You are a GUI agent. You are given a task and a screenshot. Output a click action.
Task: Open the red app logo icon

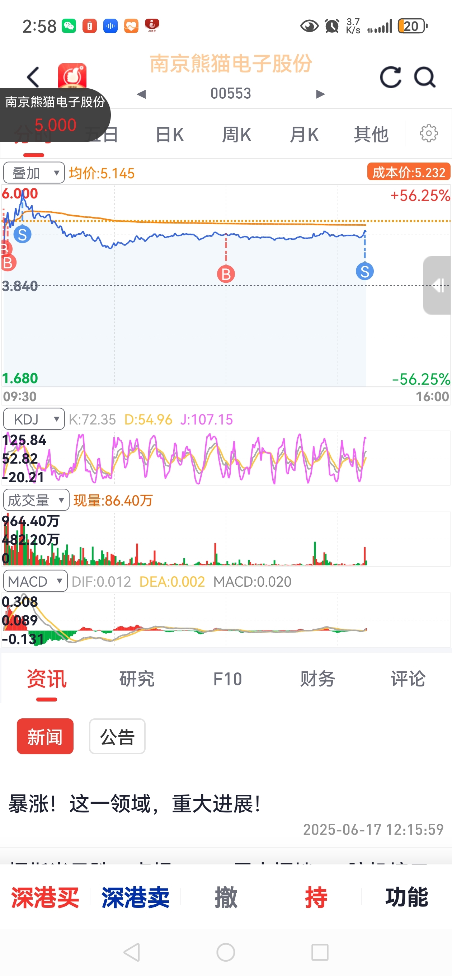coord(72,76)
